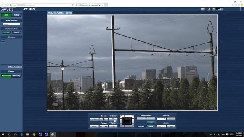The width and height of the screenshot is (244, 137).
Task: Select JPEG compression
Action: [16, 32]
